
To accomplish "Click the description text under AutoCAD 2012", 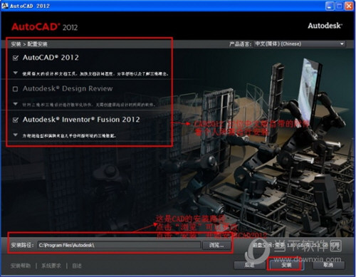I will pos(95,73).
